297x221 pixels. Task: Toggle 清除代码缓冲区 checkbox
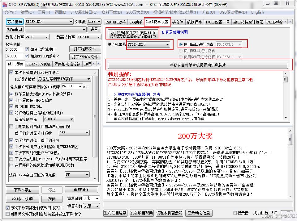(27, 49)
